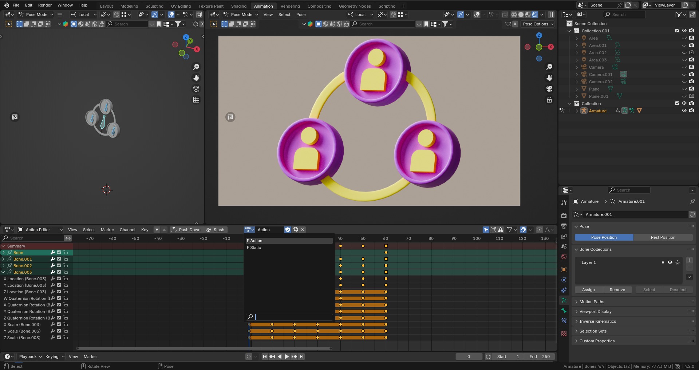Open the Physics properties tab
This screenshot has width=699, height=370.
tap(564, 280)
